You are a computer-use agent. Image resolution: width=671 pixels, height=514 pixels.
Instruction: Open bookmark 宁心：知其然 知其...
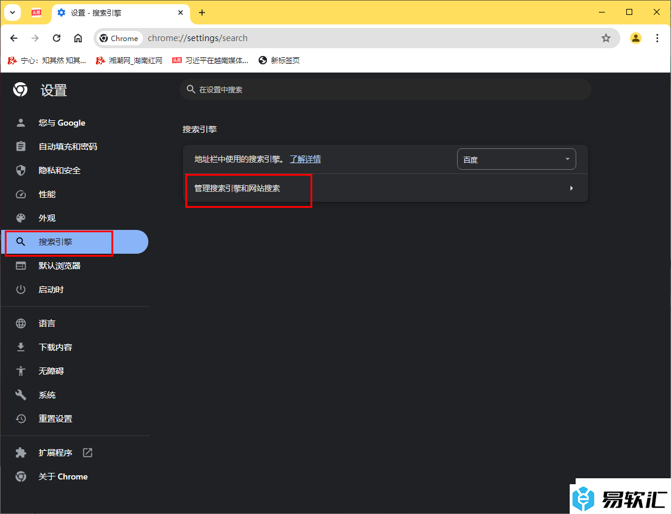tap(46, 60)
